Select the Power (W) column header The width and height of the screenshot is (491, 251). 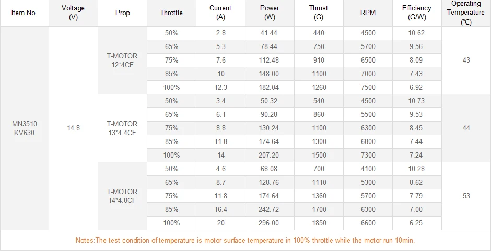pyautogui.click(x=270, y=13)
